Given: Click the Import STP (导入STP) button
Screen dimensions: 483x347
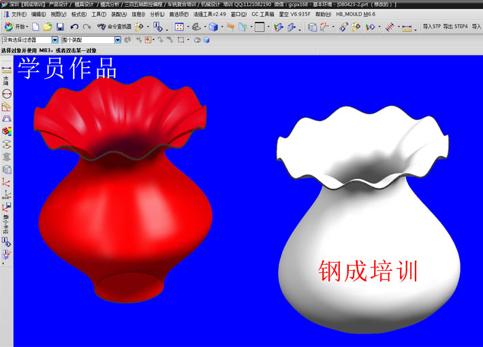Looking at the screenshot, I should (x=431, y=27).
